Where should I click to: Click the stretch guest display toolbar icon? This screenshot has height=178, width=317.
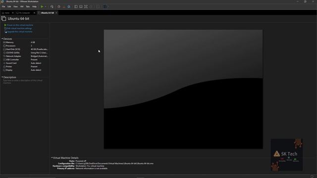tap(105, 6)
